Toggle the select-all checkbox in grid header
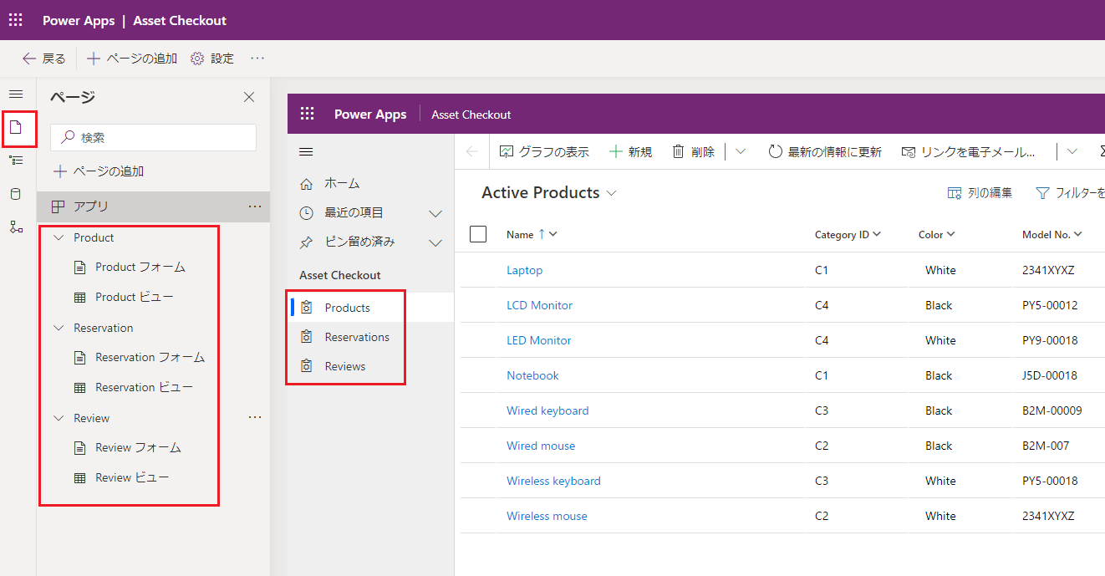 pos(478,234)
